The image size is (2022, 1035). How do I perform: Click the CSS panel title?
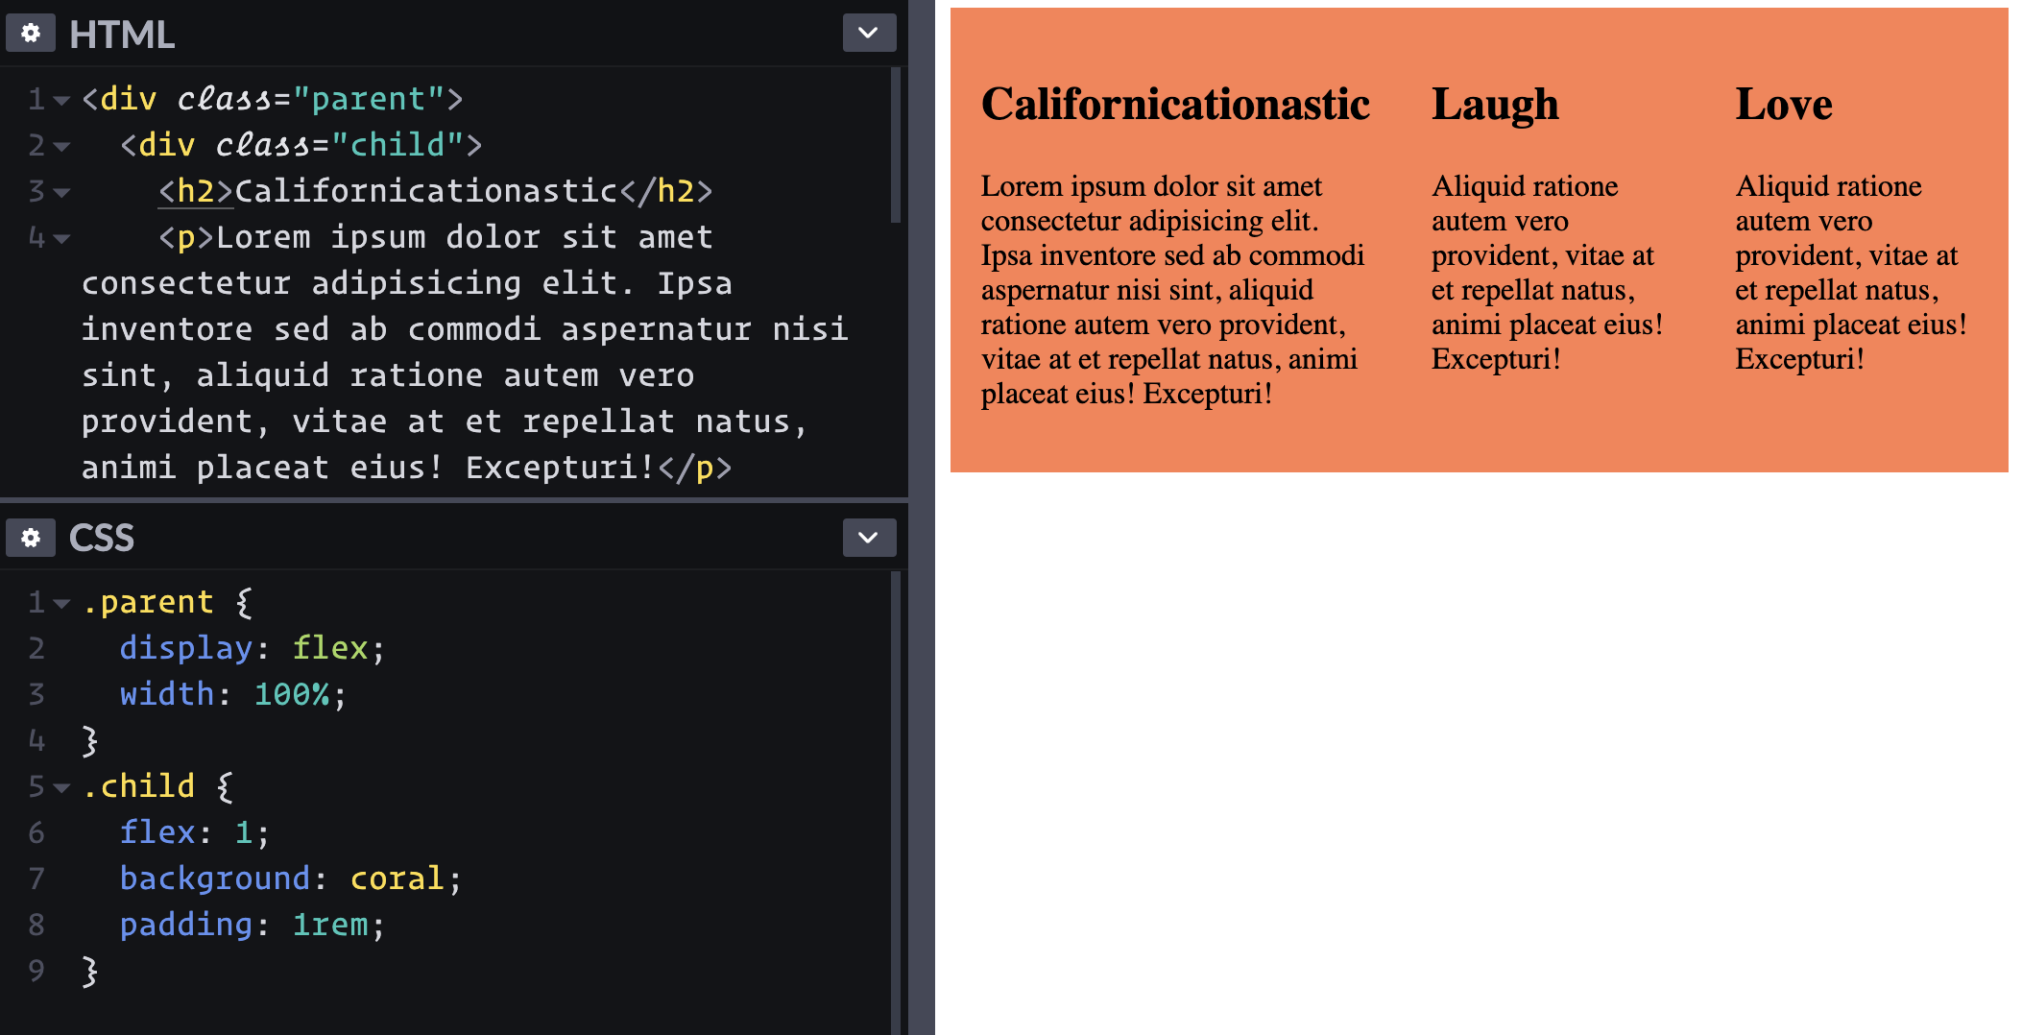pyautogui.click(x=102, y=538)
